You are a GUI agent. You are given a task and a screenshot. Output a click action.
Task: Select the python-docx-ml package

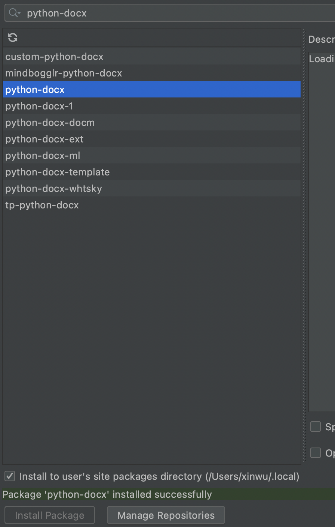(x=43, y=156)
